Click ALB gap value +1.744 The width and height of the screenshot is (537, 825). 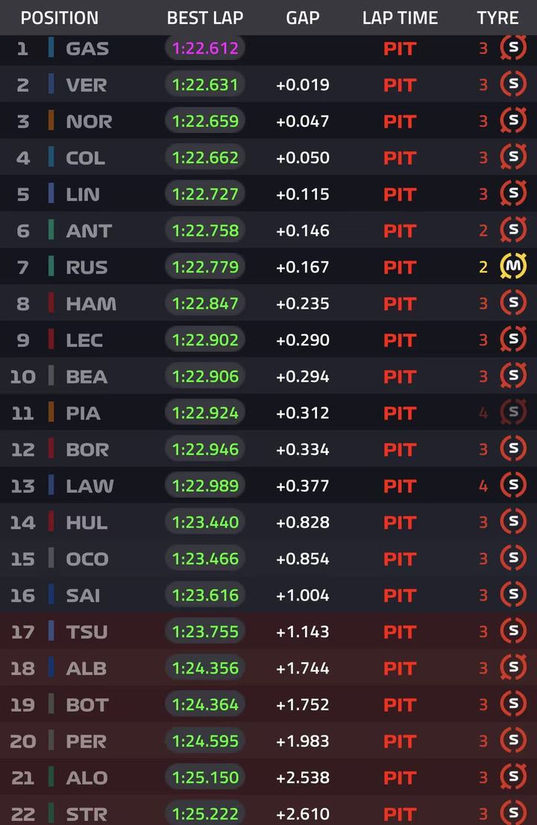[302, 668]
